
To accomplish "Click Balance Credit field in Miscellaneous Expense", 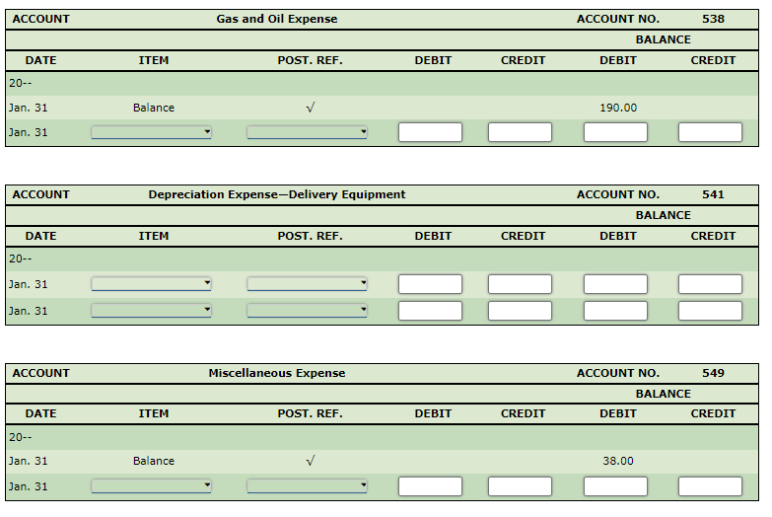I will [x=710, y=486].
